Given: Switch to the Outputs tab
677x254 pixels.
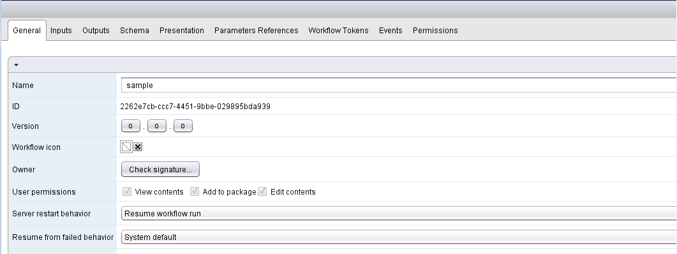Looking at the screenshot, I should point(96,31).
